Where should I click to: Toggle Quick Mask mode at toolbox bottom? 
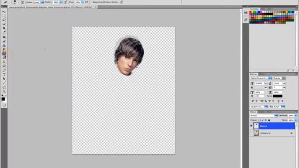tap(4, 105)
